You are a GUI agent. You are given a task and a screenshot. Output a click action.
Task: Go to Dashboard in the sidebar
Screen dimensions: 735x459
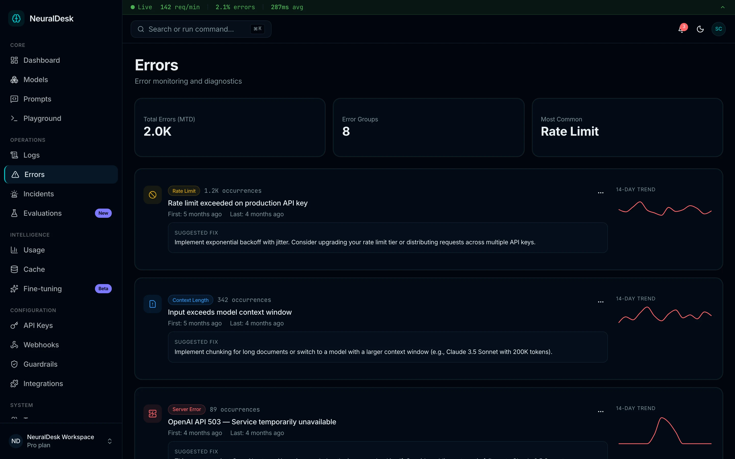tap(61, 60)
